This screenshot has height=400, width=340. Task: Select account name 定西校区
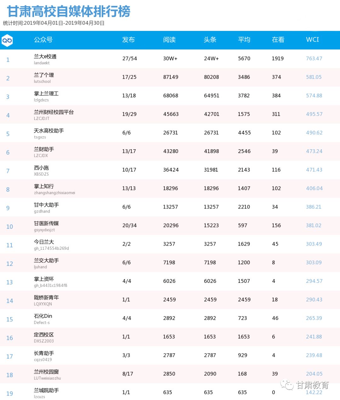pos(44,335)
